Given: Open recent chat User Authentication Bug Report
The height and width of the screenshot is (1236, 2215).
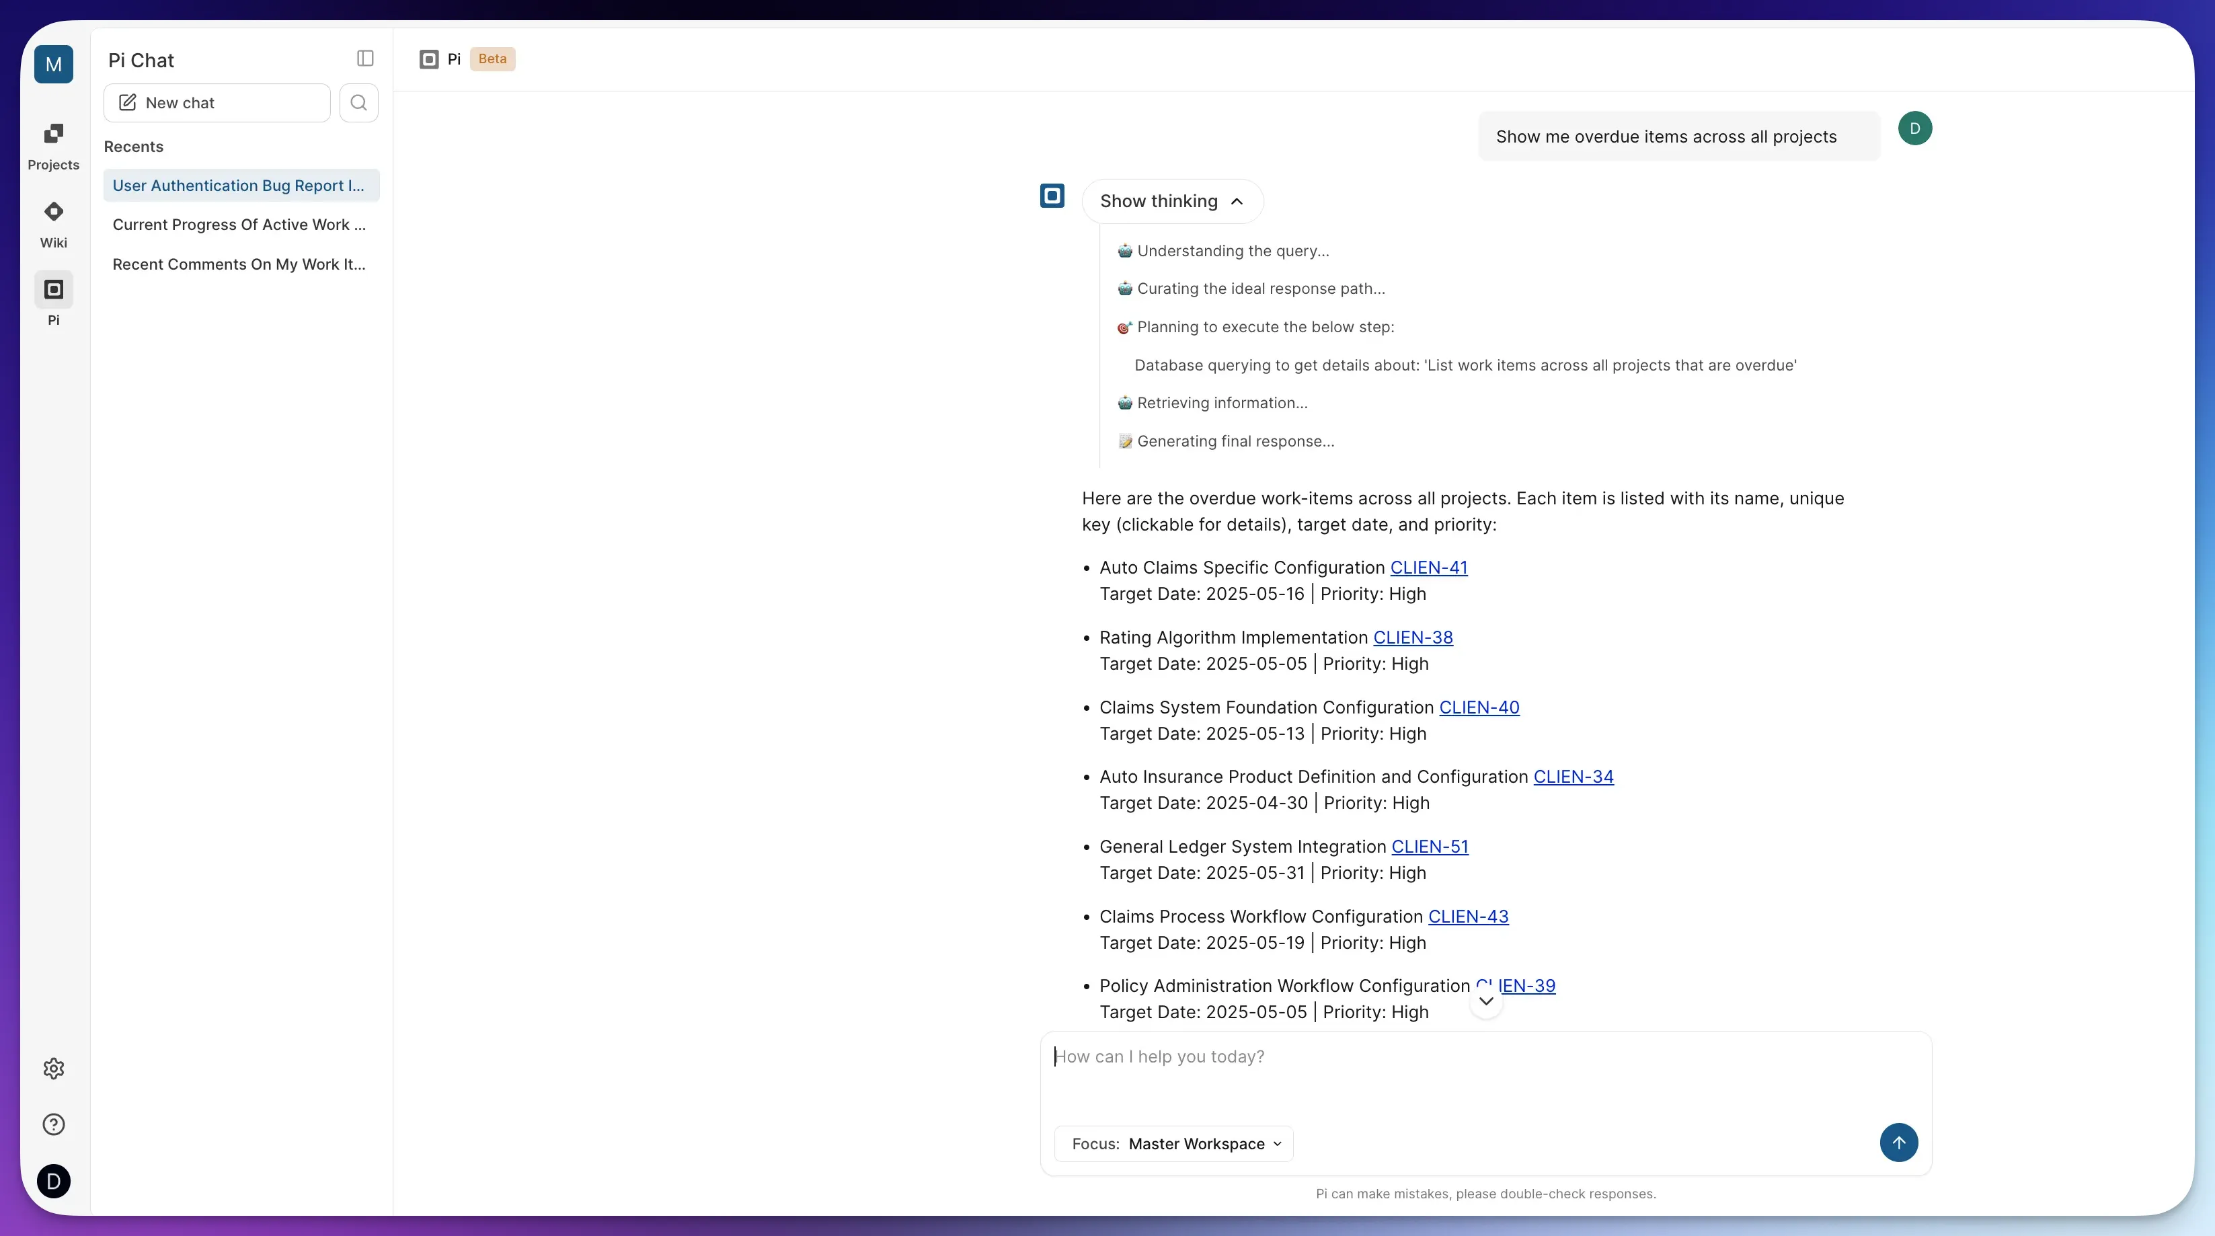Looking at the screenshot, I should click(x=241, y=185).
